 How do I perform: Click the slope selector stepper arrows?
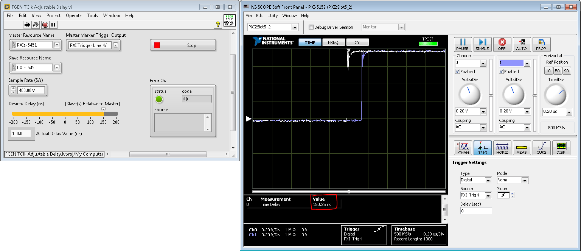tap(512, 195)
